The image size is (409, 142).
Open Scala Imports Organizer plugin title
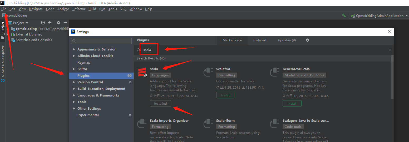[169, 121]
